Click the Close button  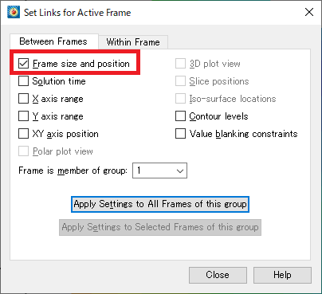pyautogui.click(x=218, y=275)
